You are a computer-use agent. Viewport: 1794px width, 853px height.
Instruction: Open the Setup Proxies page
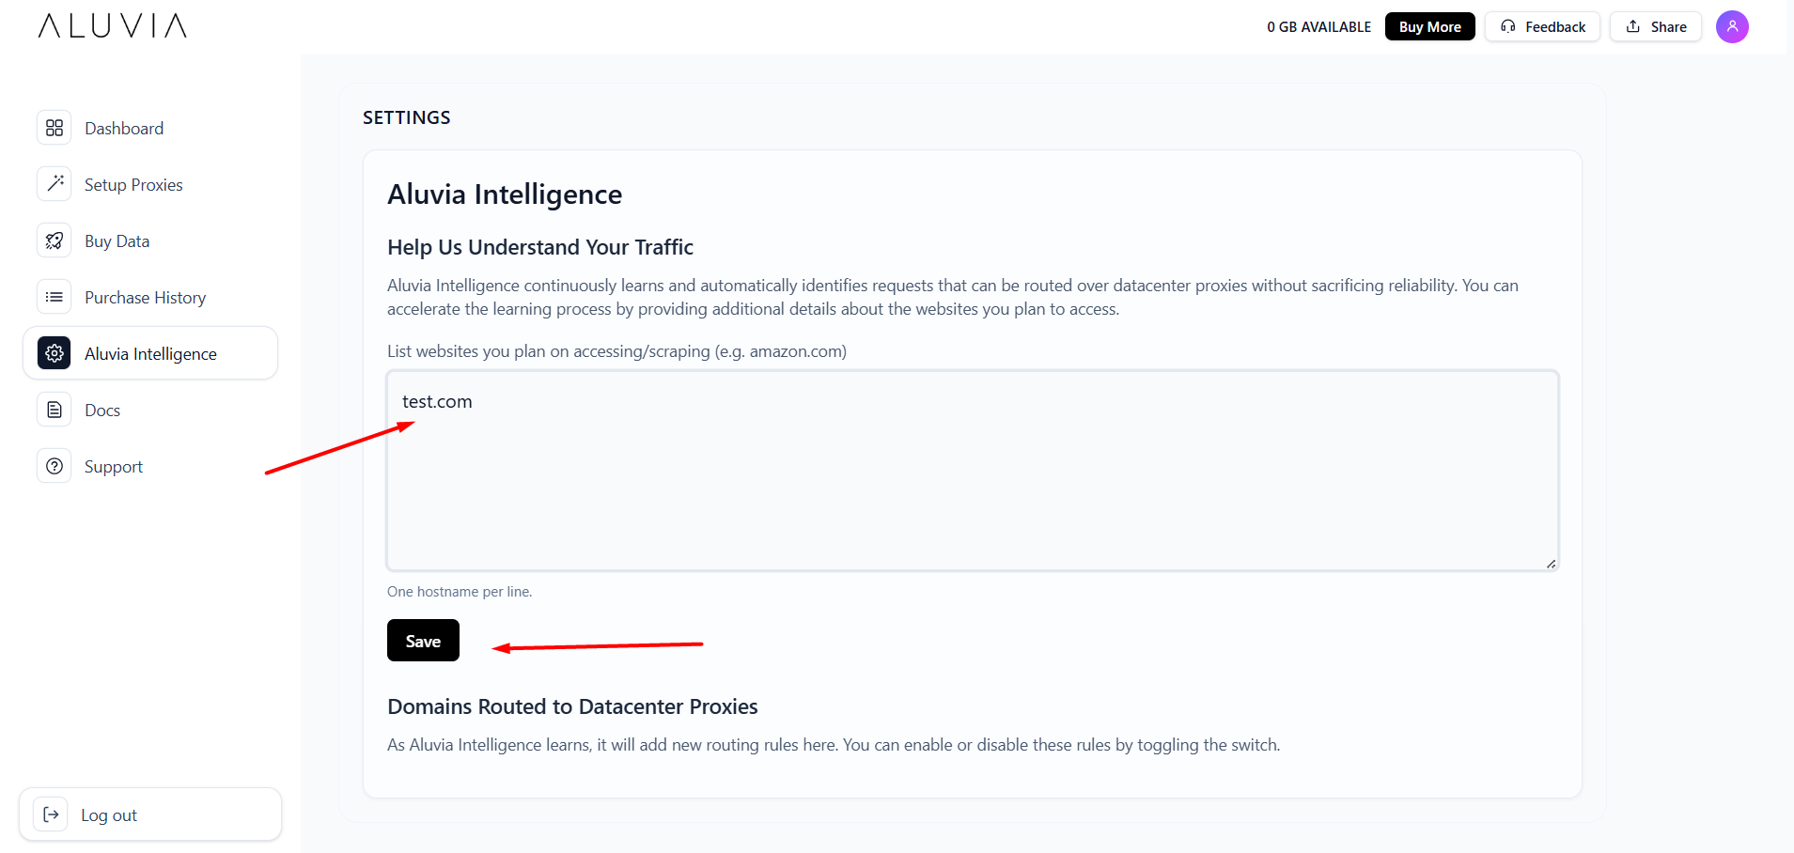click(133, 185)
